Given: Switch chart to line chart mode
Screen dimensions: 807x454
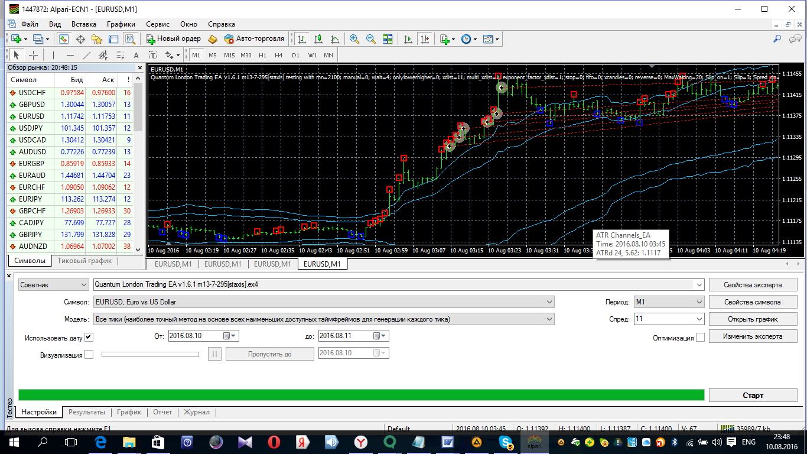Looking at the screenshot, I should pyautogui.click(x=335, y=38).
